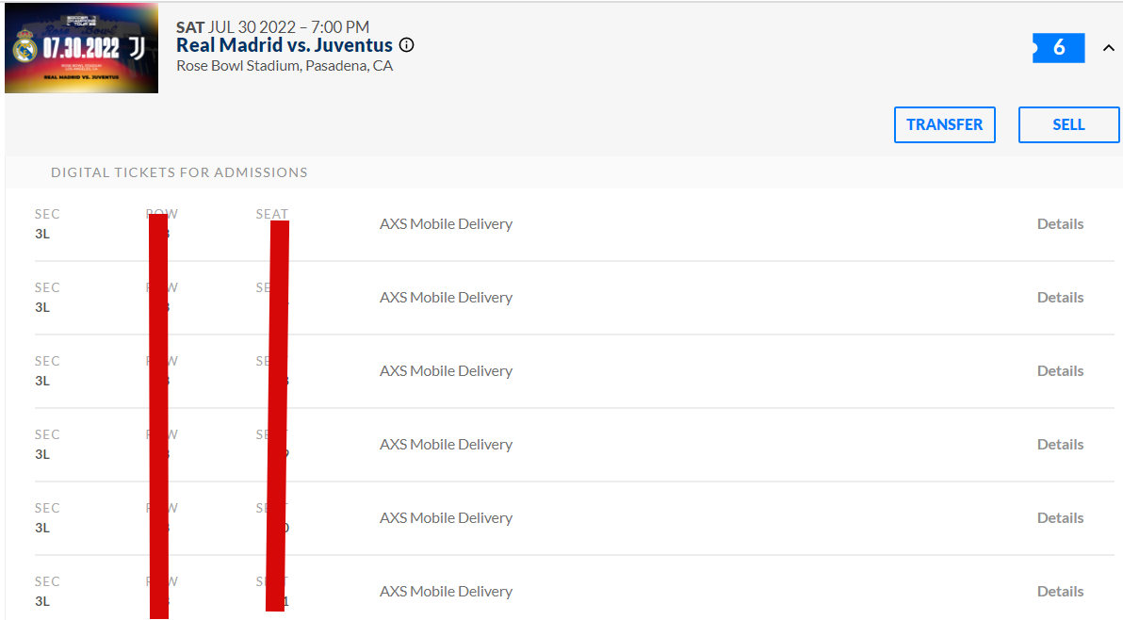Click the TRANSFER button
The width and height of the screenshot is (1123, 620).
click(944, 124)
